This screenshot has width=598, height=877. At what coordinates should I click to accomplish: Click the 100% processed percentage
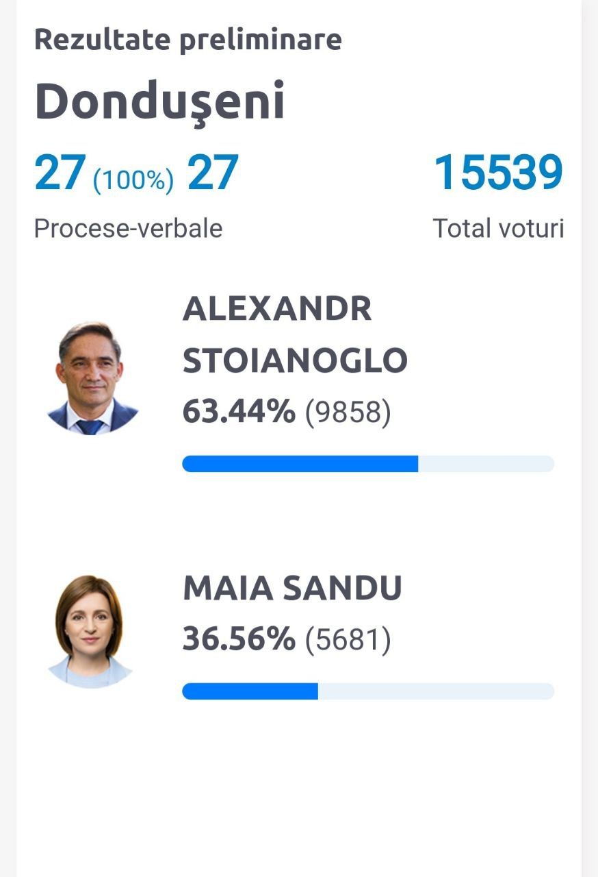133,180
